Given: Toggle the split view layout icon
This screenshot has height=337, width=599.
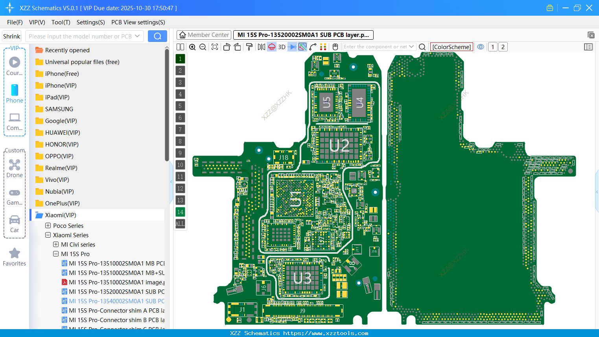Looking at the screenshot, I should 180,47.
